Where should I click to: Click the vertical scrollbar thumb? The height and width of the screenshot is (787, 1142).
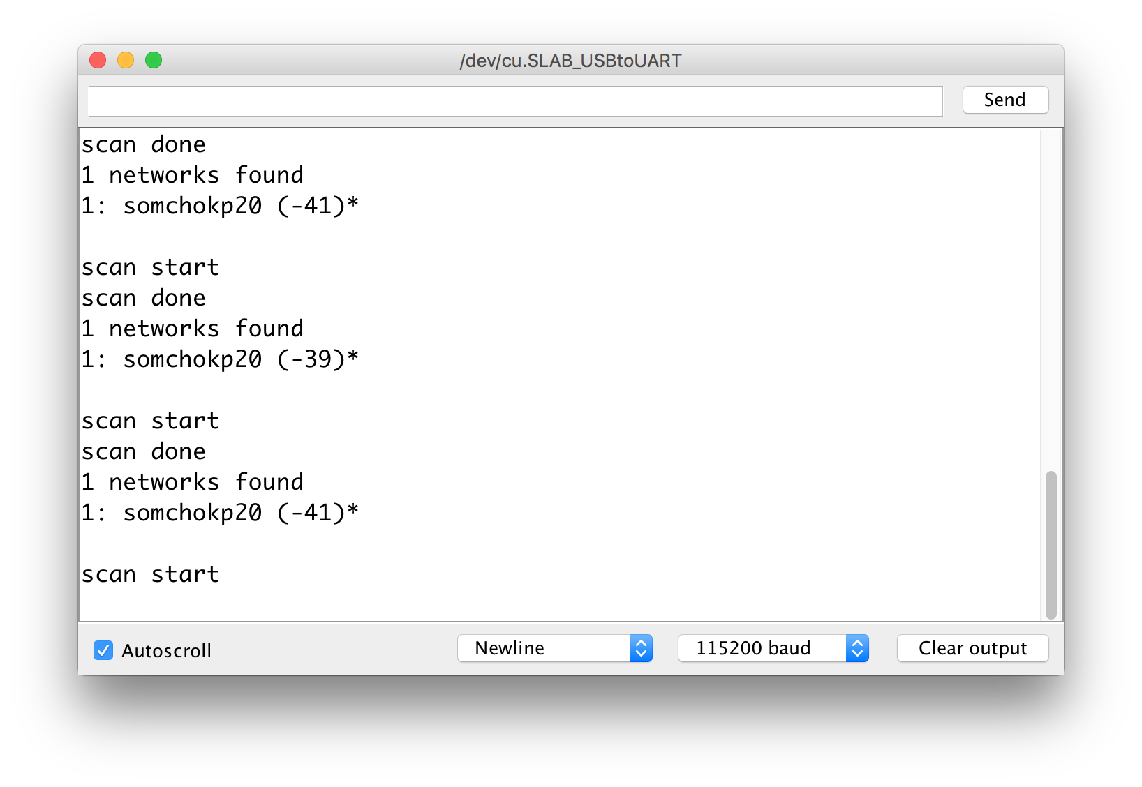[x=1051, y=544]
